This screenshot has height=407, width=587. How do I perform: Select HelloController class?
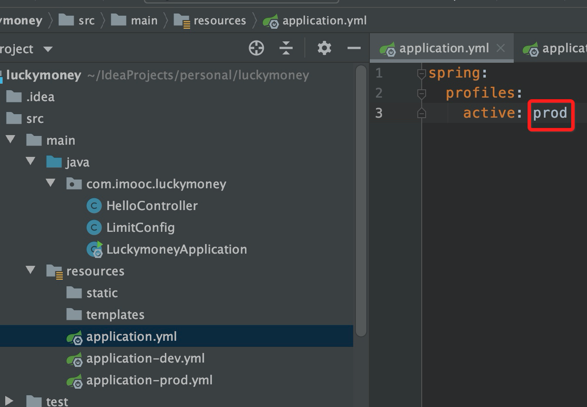click(x=152, y=206)
